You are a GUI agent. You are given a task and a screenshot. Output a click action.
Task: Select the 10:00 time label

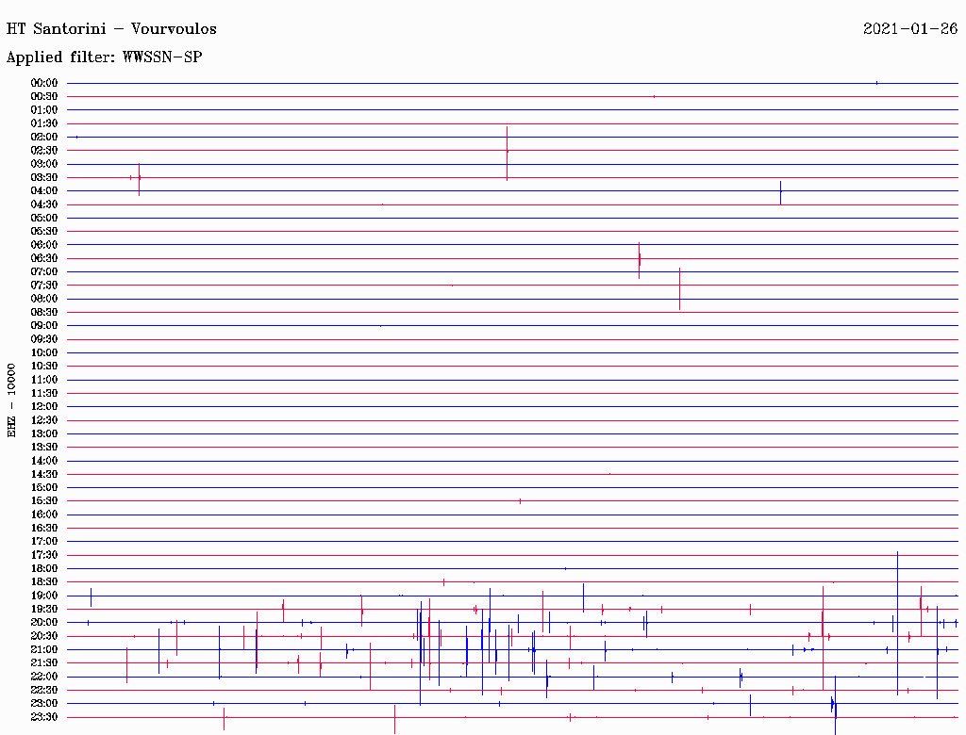coord(44,352)
